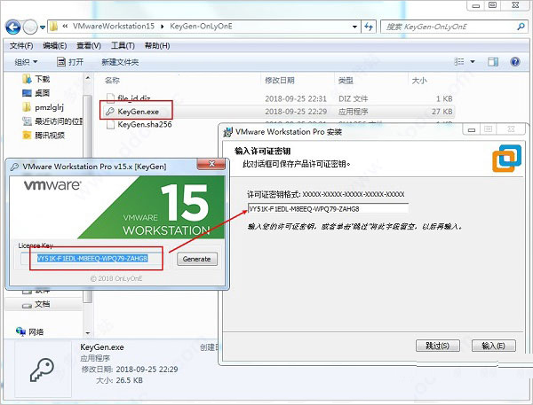Click the 跳过(S) skip button
The width and height of the screenshot is (533, 405).
point(438,346)
